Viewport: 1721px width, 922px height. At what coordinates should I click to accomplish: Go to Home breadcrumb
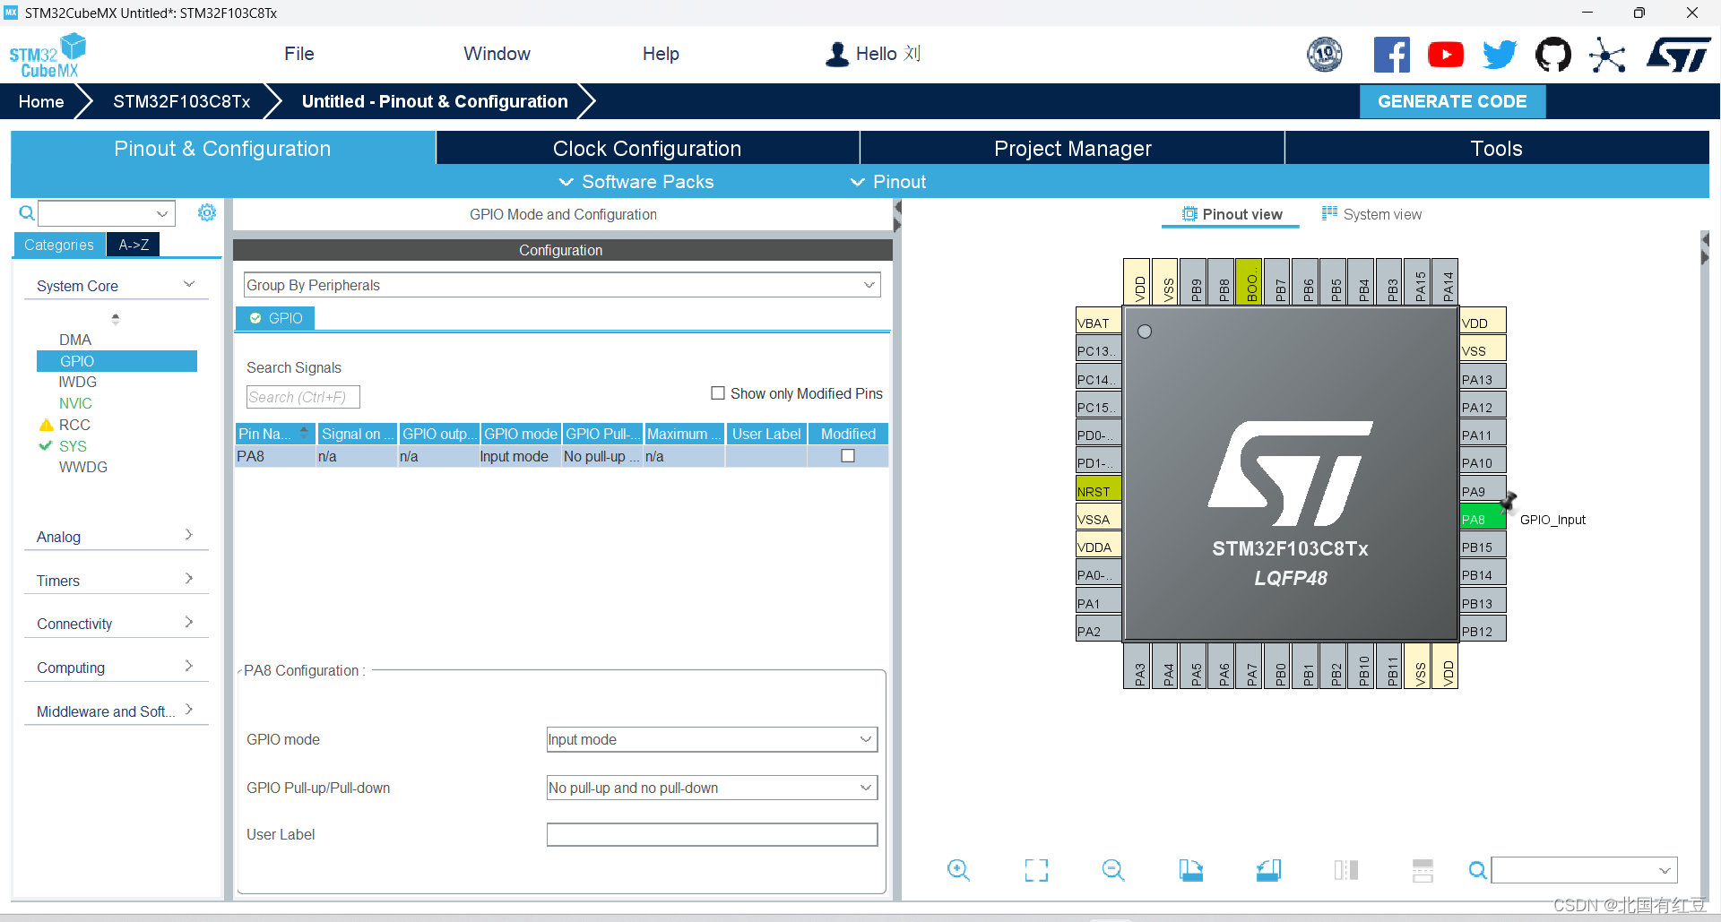tap(41, 101)
